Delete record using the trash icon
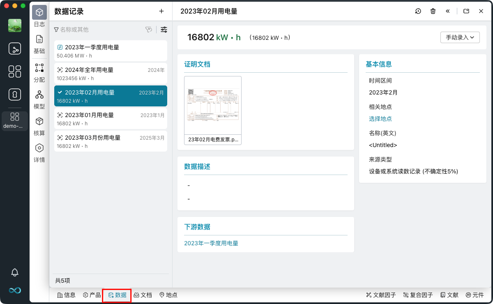Viewport: 493px width, 304px height. point(433,12)
